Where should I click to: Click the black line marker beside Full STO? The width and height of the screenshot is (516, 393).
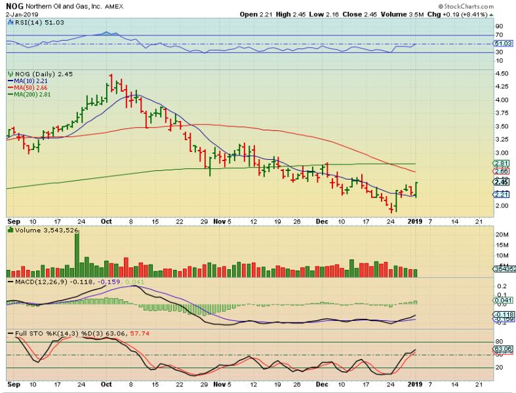point(10,333)
